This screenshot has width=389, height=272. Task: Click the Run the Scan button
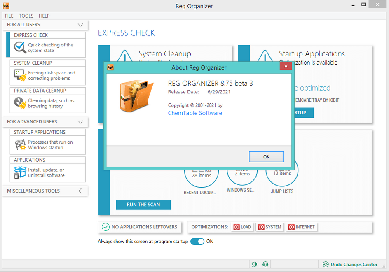tap(143, 205)
